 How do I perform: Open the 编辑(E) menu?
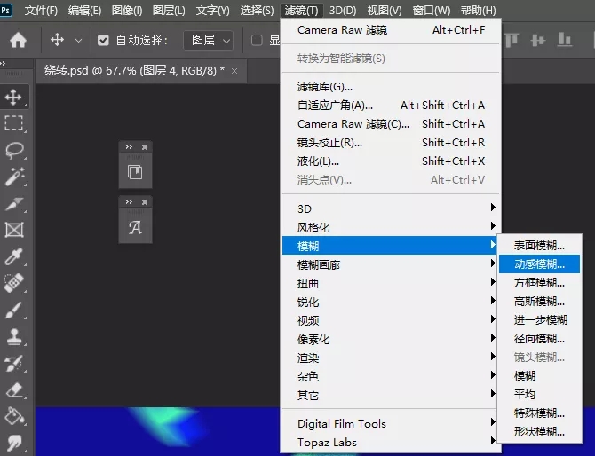pos(84,11)
